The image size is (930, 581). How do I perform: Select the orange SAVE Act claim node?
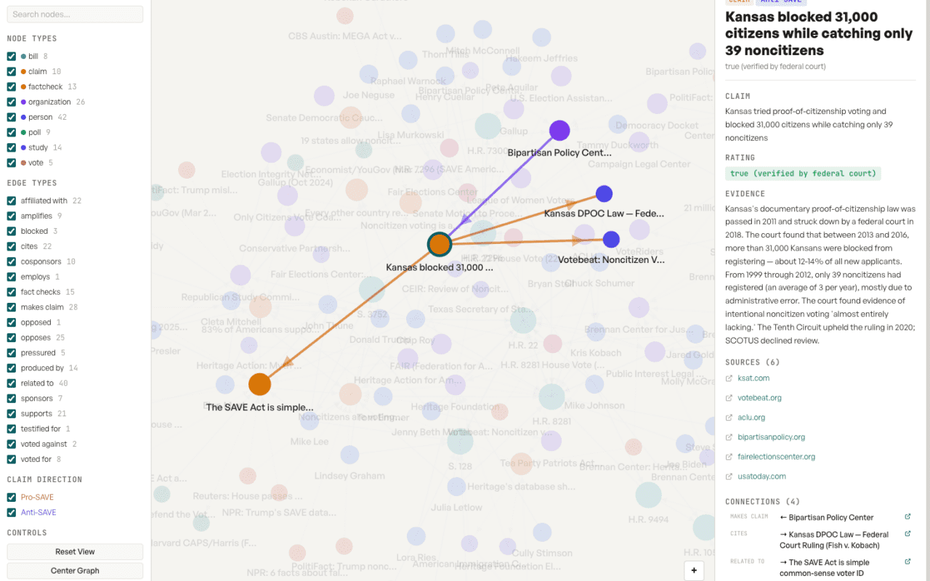click(259, 384)
